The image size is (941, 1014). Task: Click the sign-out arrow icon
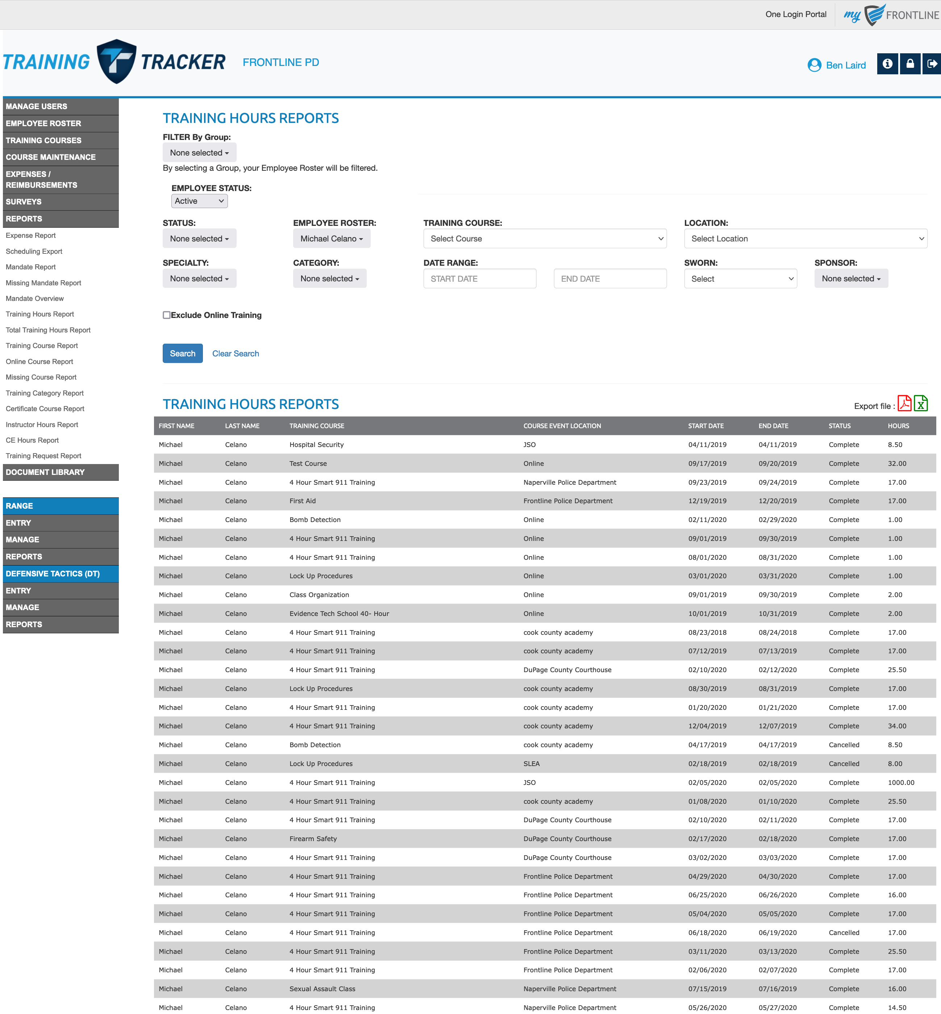pyautogui.click(x=931, y=64)
